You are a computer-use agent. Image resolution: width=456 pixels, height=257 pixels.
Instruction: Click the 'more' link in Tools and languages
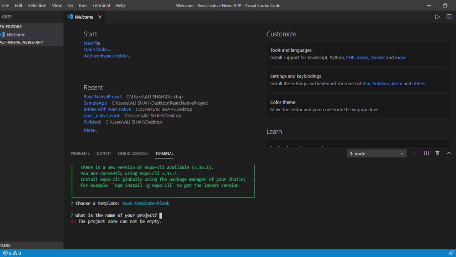[x=400, y=57]
